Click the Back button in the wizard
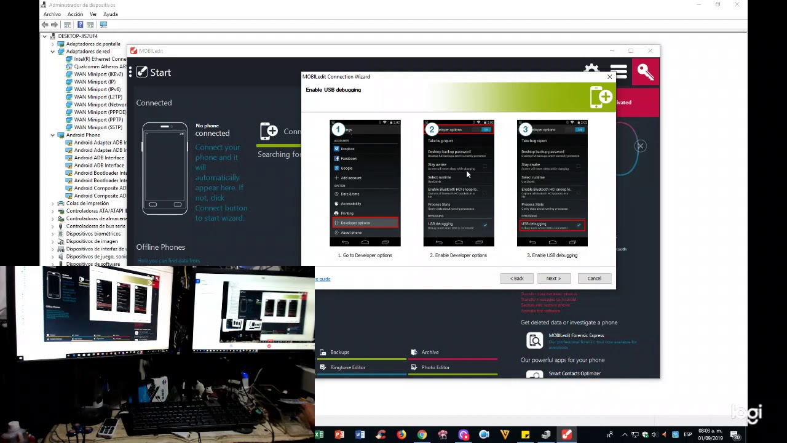Image resolution: width=787 pixels, height=443 pixels. pyautogui.click(x=517, y=279)
